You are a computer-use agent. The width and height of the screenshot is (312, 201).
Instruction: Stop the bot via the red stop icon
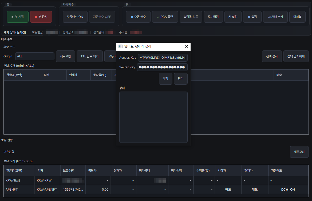tap(41, 16)
